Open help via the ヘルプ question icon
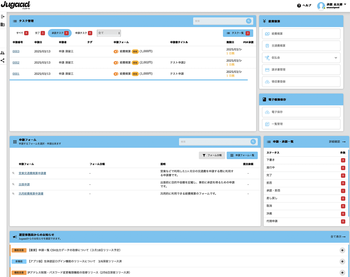350x277 pixels. click(299, 6)
